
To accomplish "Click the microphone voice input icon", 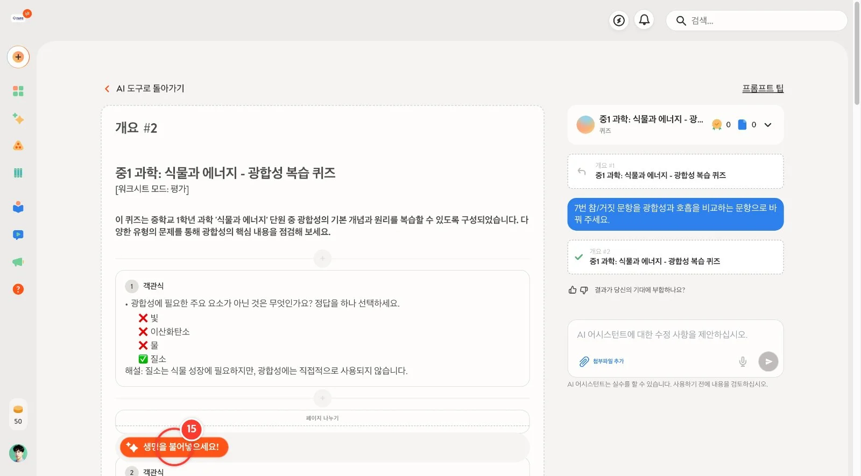I will click(x=743, y=361).
